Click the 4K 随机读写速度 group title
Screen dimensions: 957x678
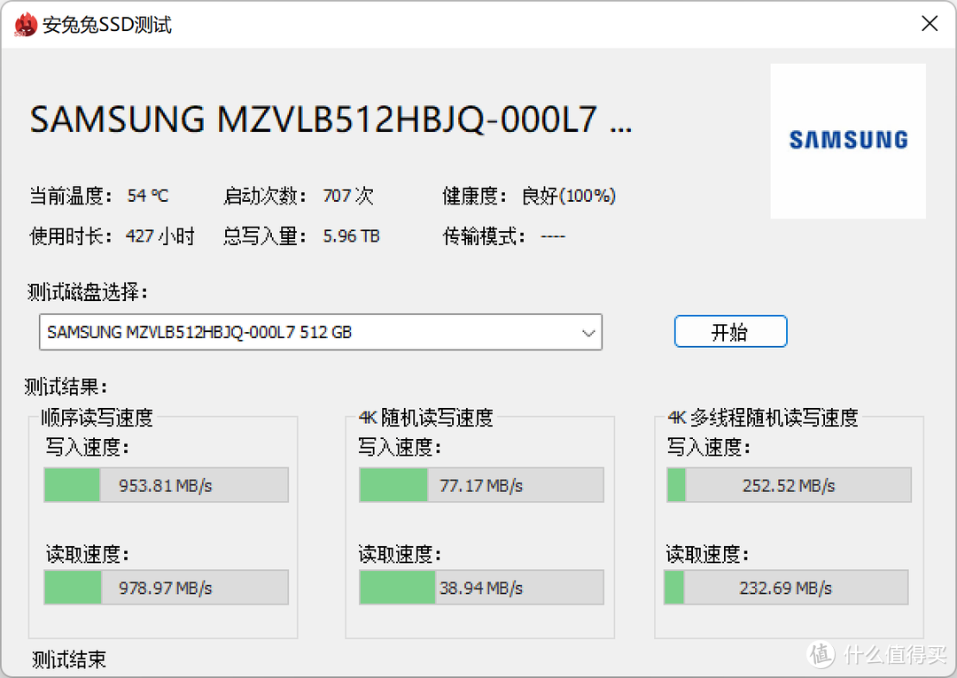point(426,418)
